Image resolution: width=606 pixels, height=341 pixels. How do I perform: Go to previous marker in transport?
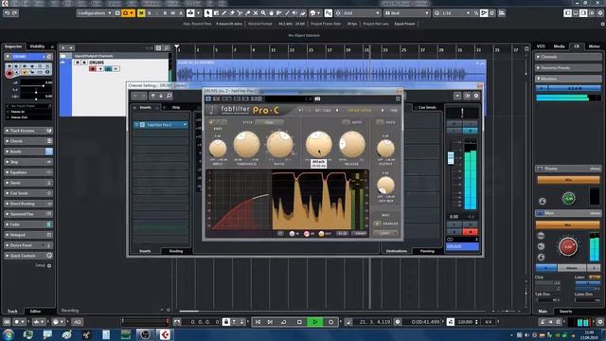(258, 322)
